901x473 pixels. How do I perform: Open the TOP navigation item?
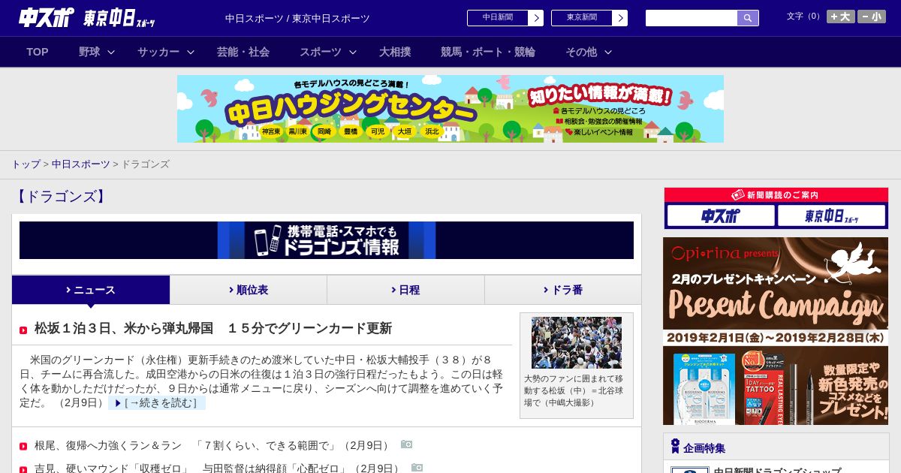[x=38, y=52]
